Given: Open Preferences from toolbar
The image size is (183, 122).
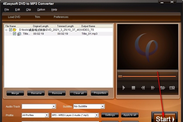Looking at the screenshot, I should coord(61,17).
